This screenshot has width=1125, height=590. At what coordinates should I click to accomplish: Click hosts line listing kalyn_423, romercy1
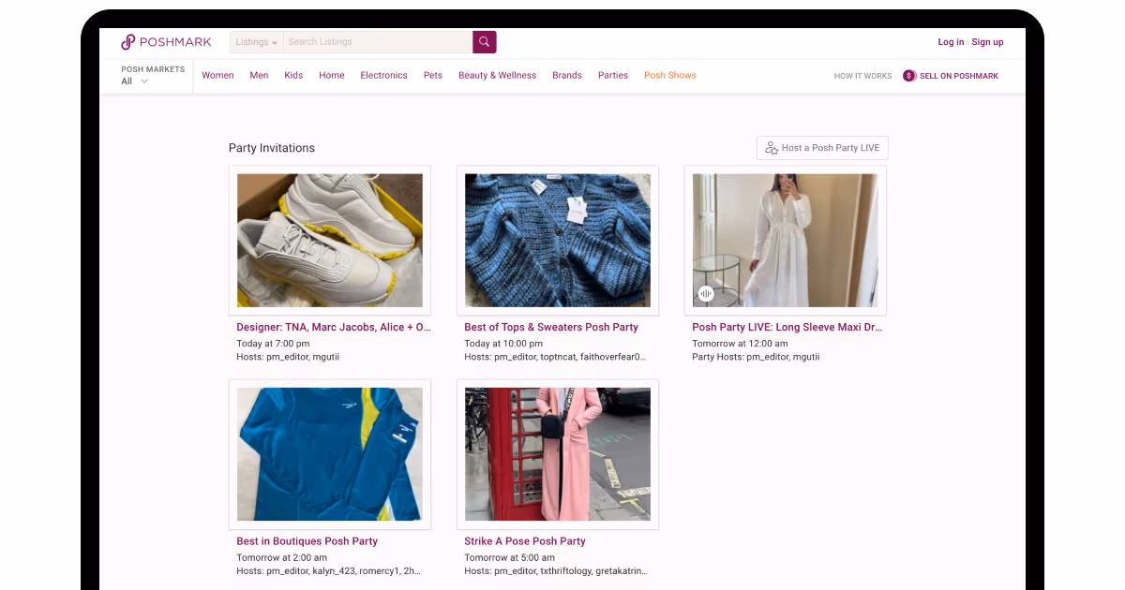tap(329, 570)
